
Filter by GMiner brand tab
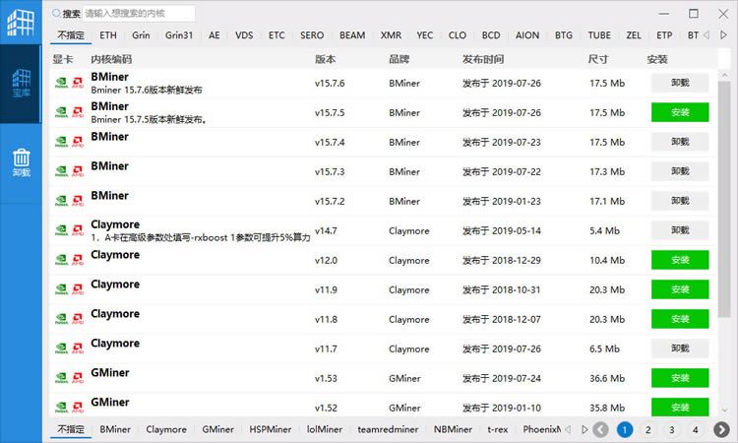pyautogui.click(x=217, y=429)
